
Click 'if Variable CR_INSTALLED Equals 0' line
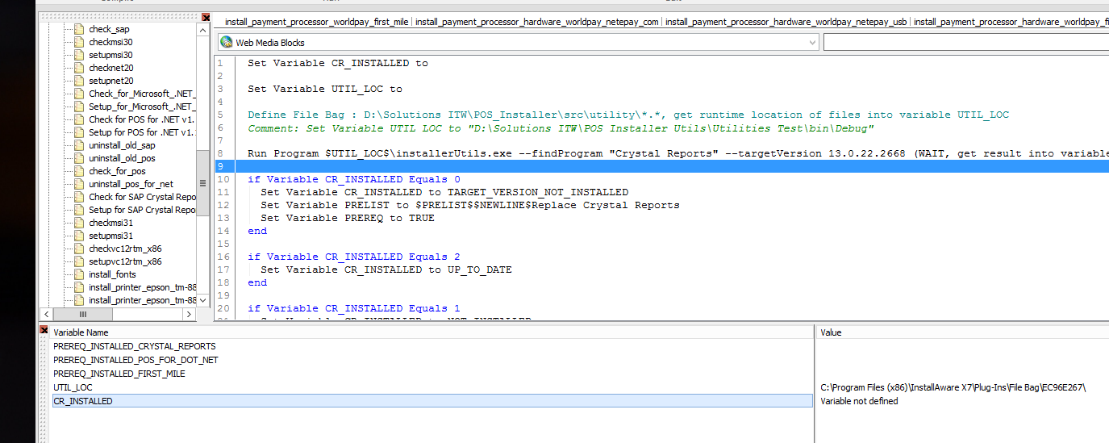point(354,179)
